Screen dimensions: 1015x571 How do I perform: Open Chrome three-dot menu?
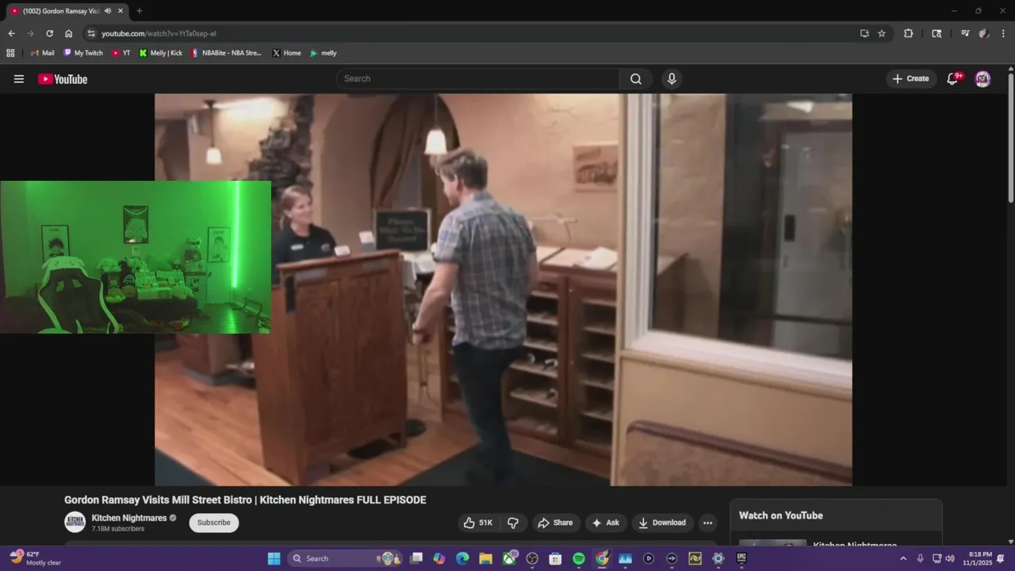click(1004, 33)
